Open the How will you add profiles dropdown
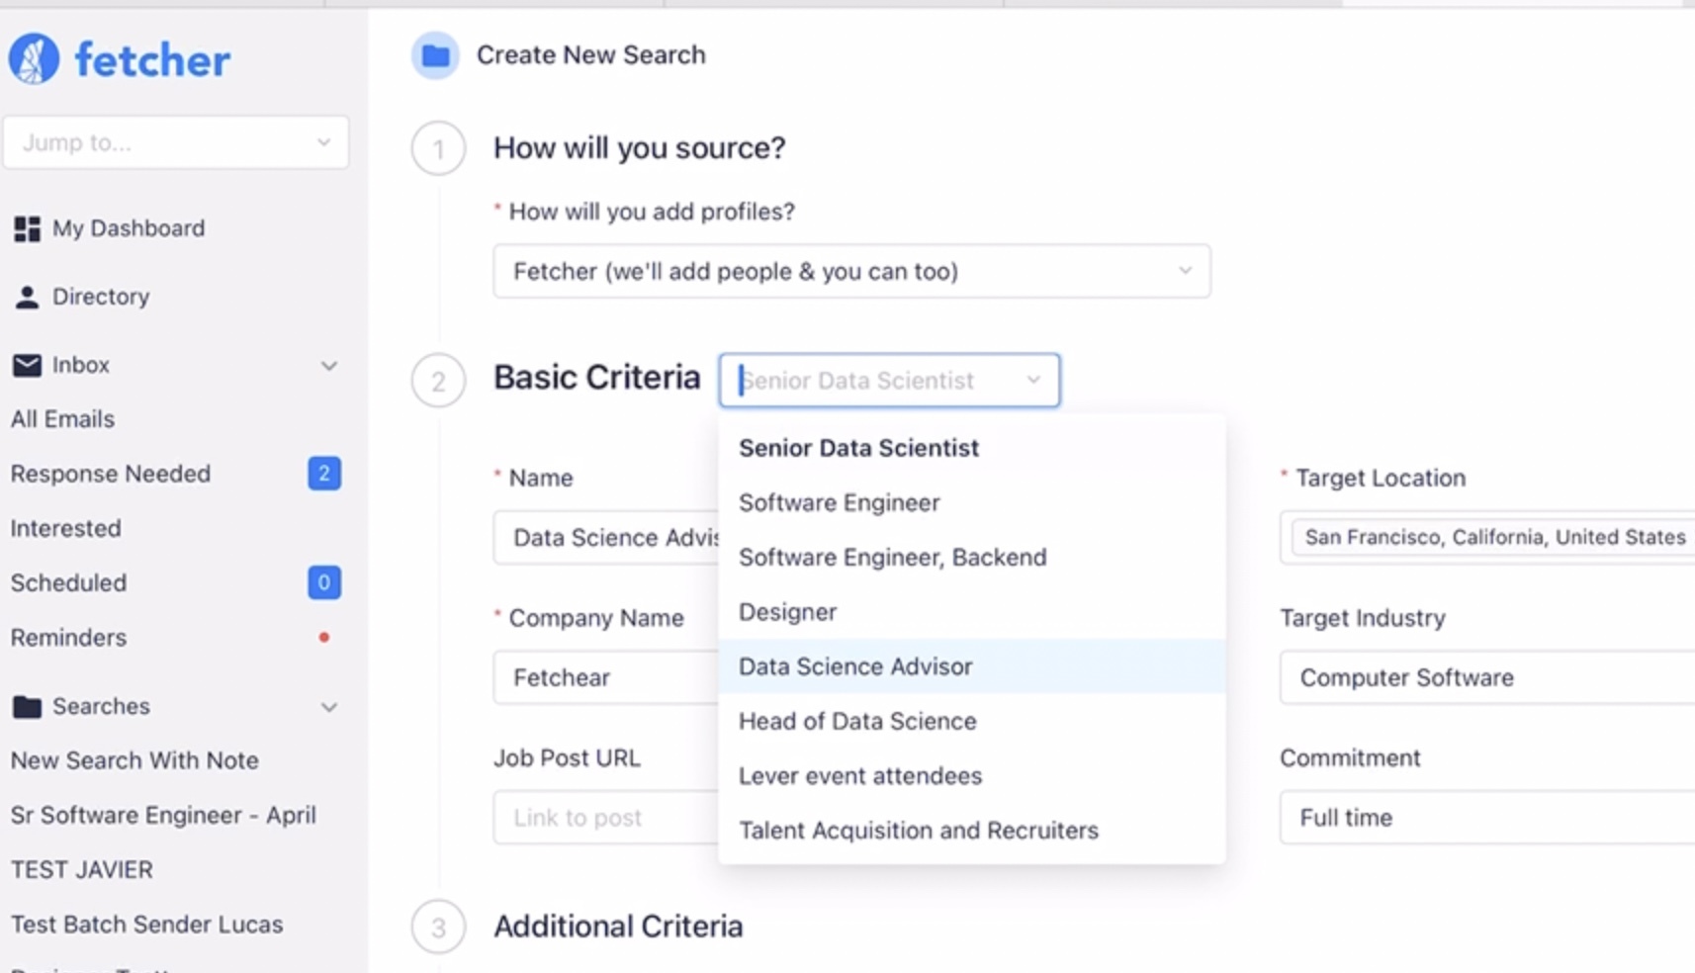Viewport: 1695px width, 973px height. coord(850,271)
